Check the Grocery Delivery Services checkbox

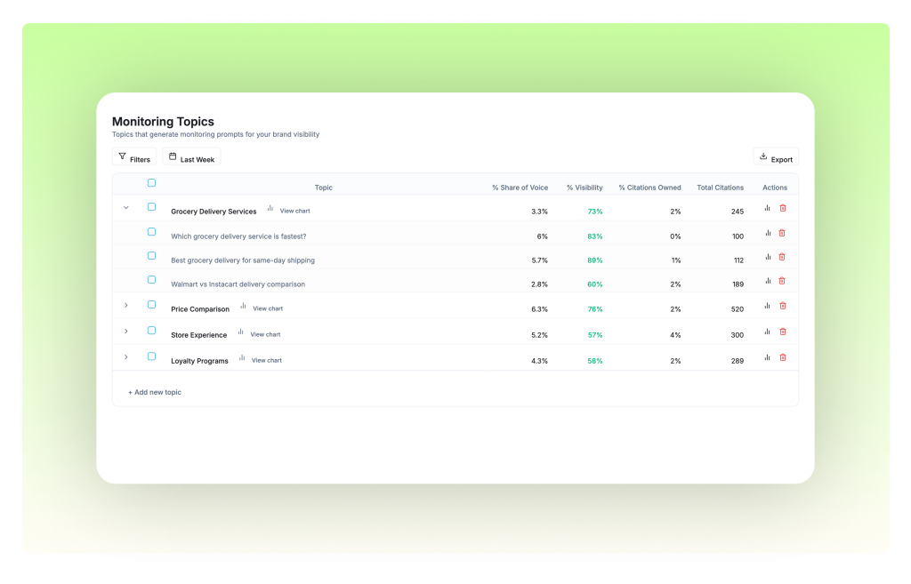pos(151,207)
